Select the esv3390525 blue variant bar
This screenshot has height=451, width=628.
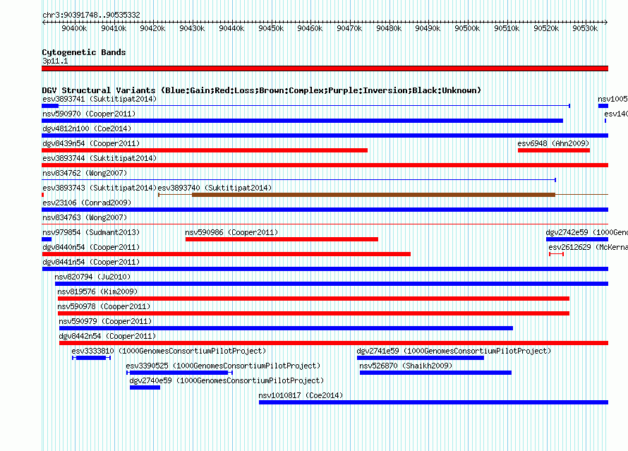tap(179, 373)
